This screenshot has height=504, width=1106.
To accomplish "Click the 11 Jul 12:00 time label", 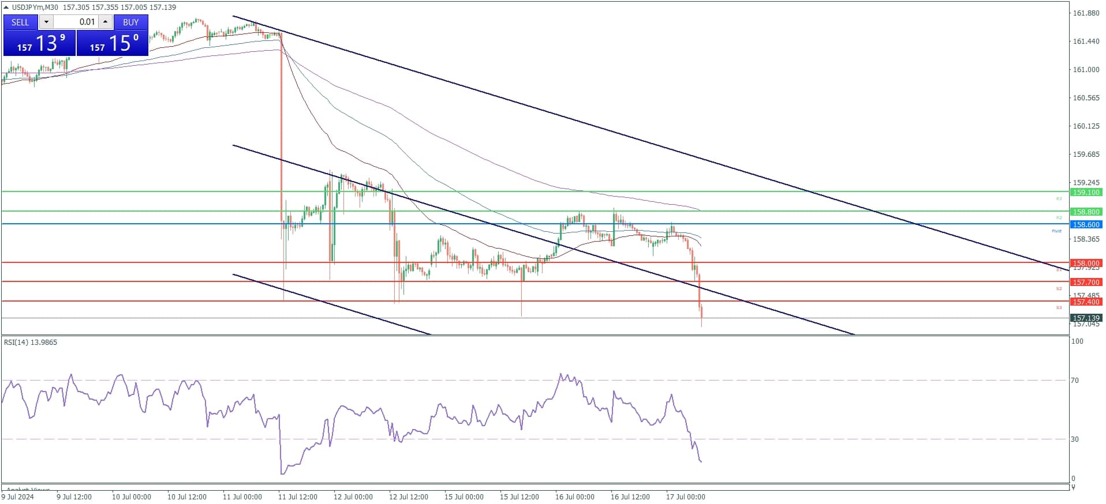I will coord(298,497).
